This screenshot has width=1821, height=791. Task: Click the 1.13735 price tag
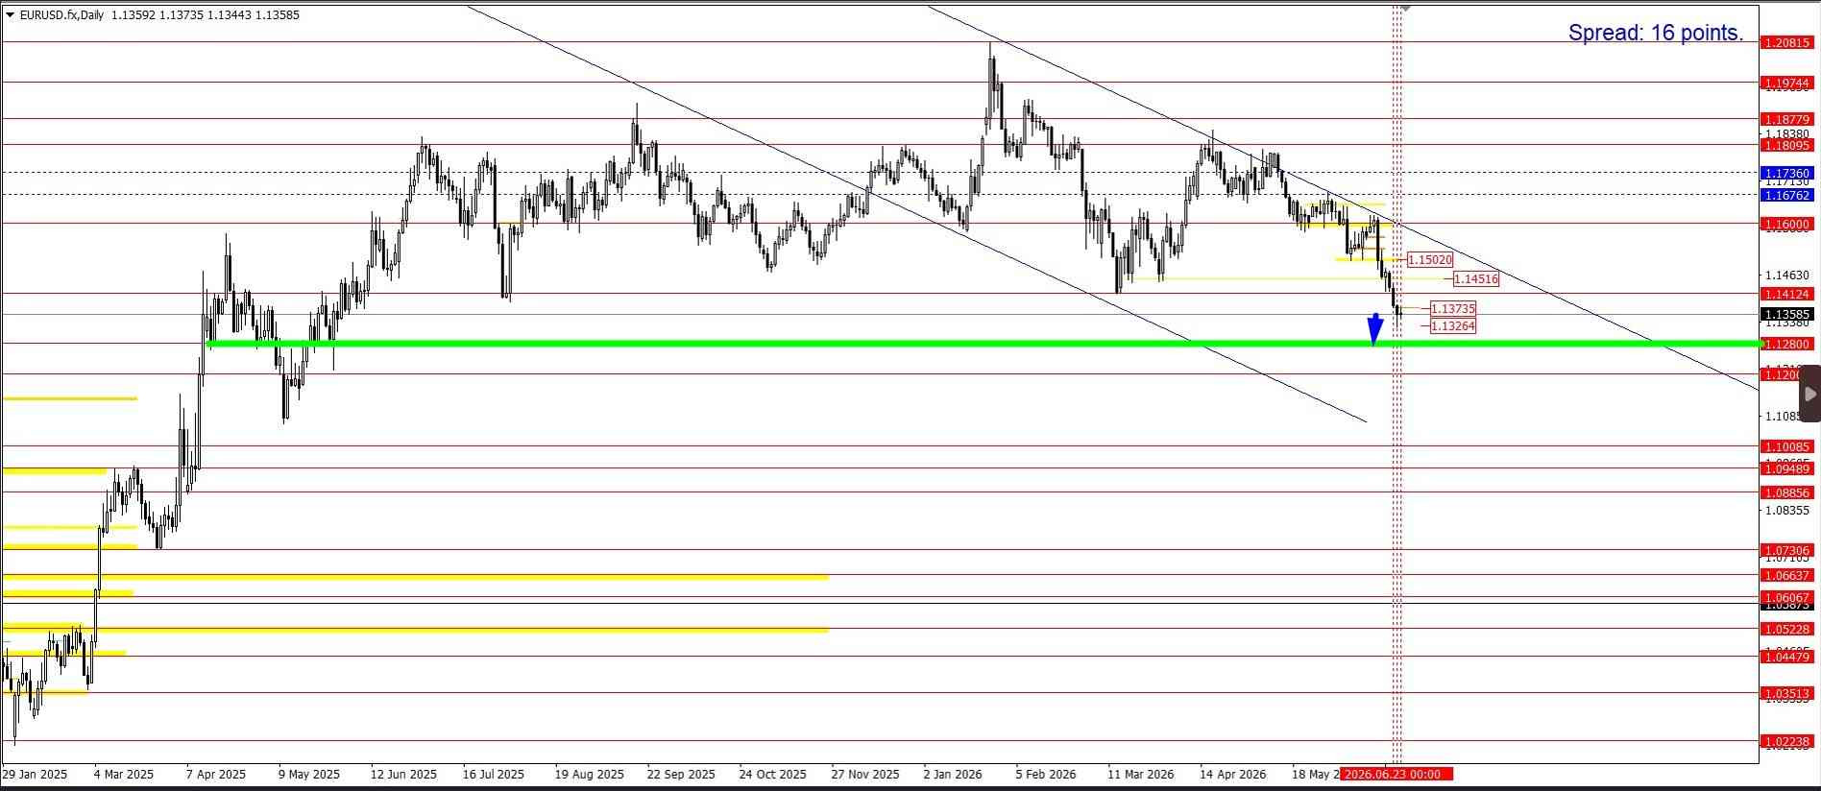pos(1453,309)
